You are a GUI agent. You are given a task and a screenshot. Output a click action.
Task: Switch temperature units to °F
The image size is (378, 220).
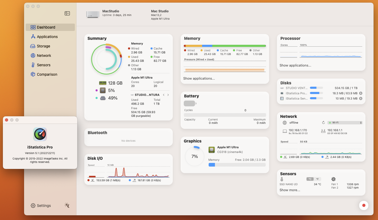[317, 179]
